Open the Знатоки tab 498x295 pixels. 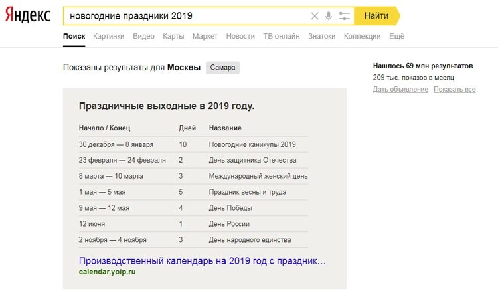coord(322,37)
